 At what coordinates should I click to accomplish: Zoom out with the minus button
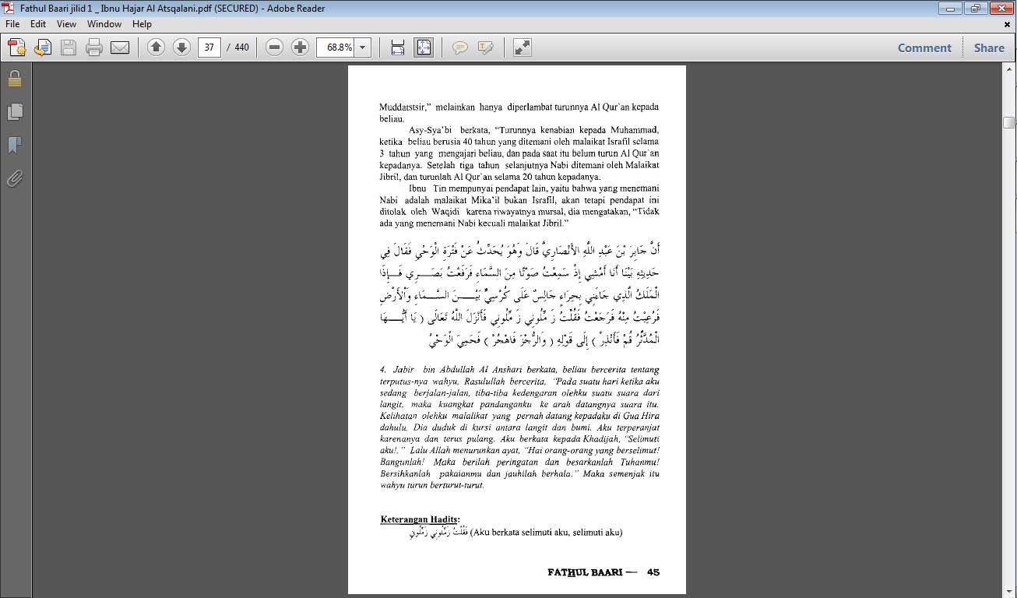click(x=273, y=47)
